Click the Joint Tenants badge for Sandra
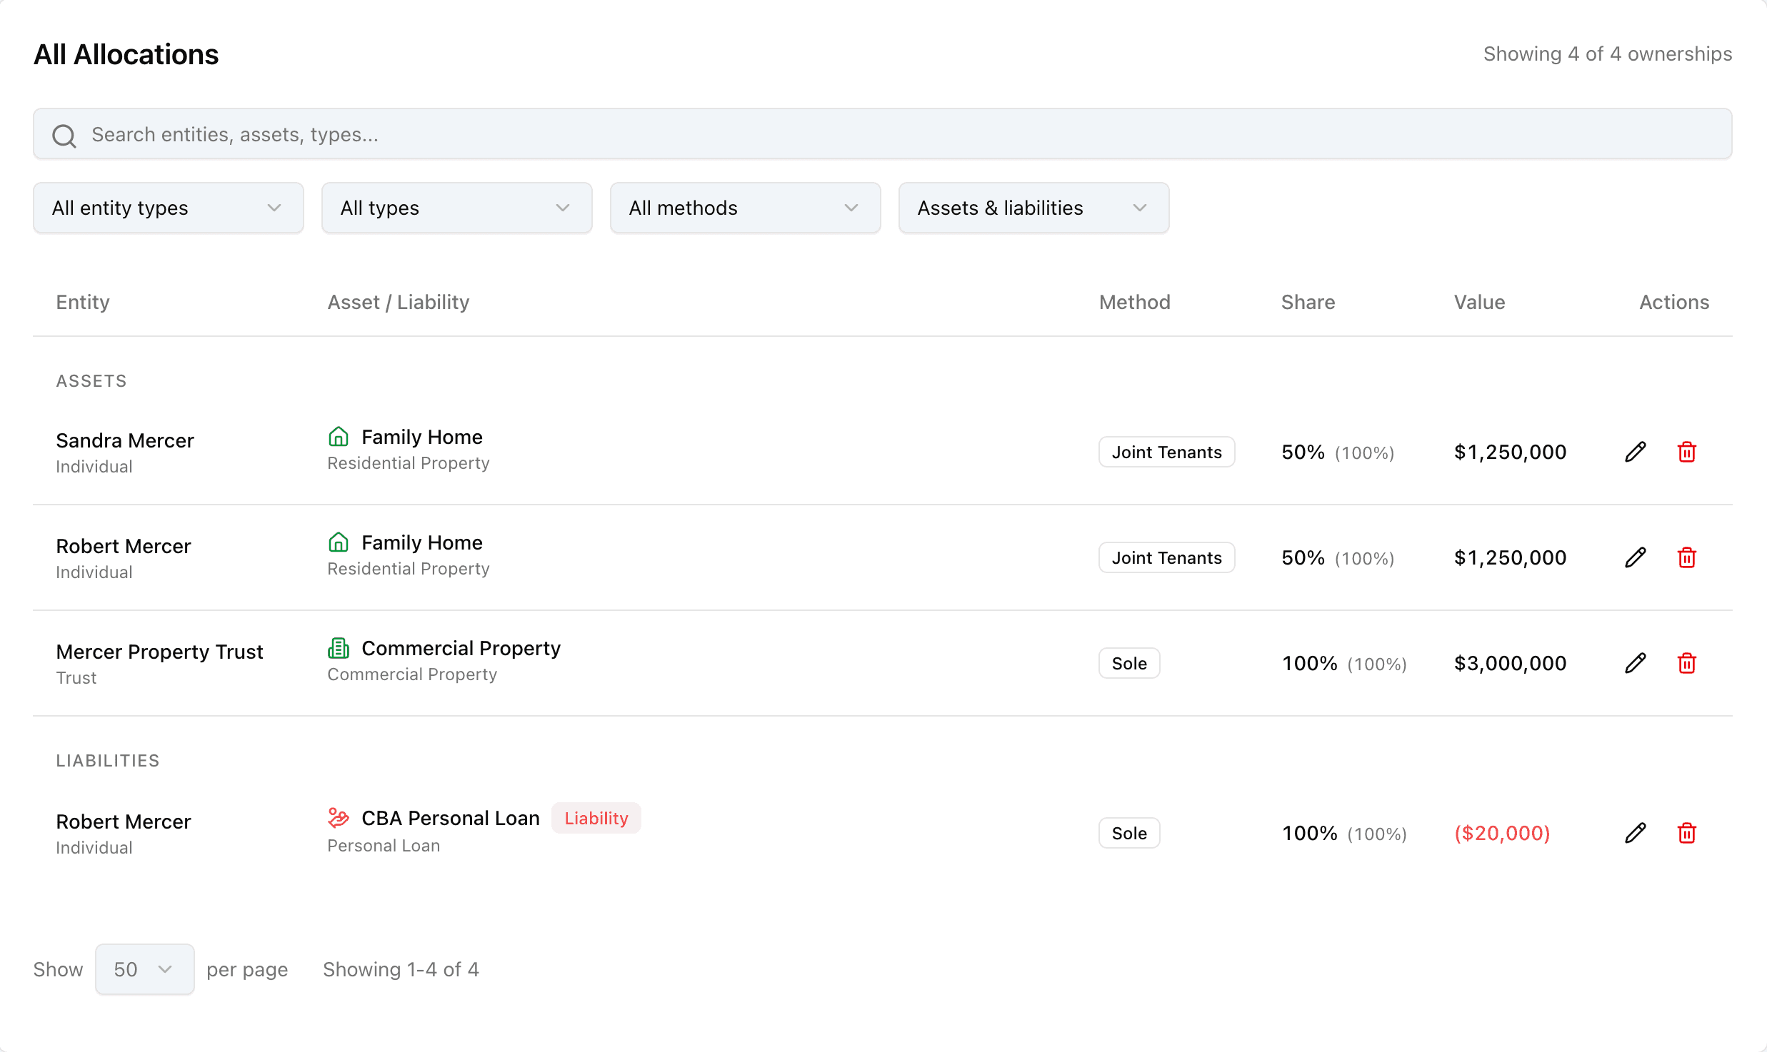 pos(1167,452)
